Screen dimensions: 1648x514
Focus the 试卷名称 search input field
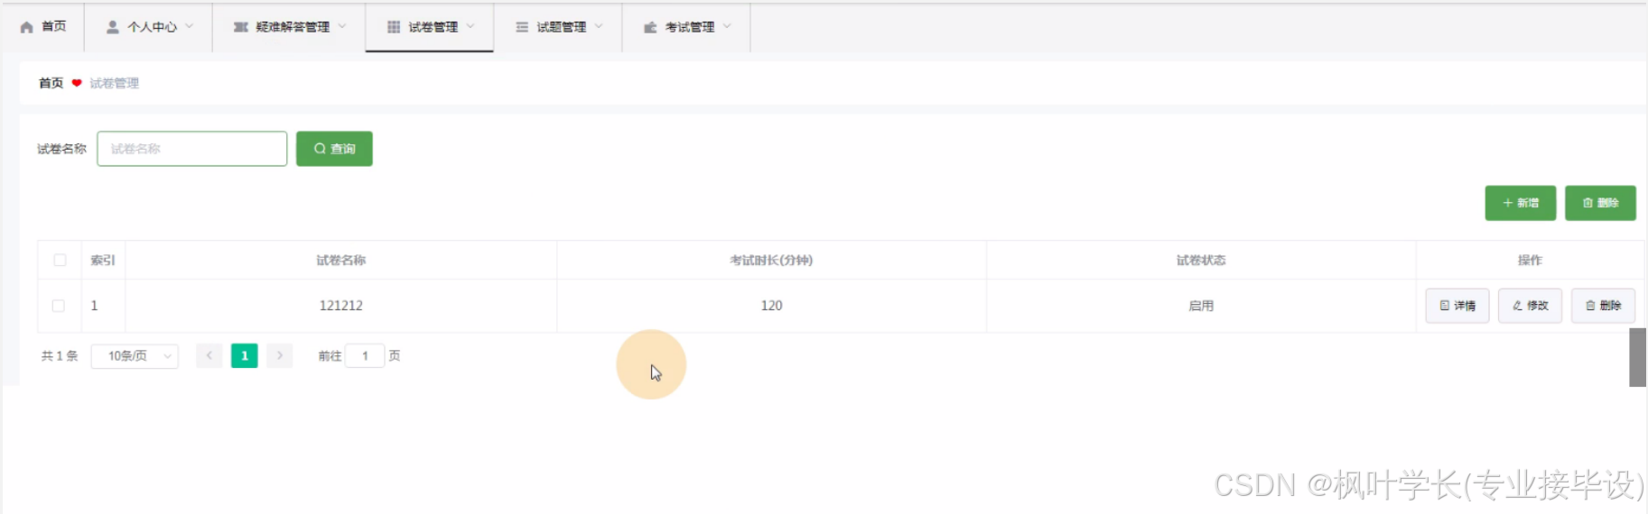pyautogui.click(x=192, y=149)
